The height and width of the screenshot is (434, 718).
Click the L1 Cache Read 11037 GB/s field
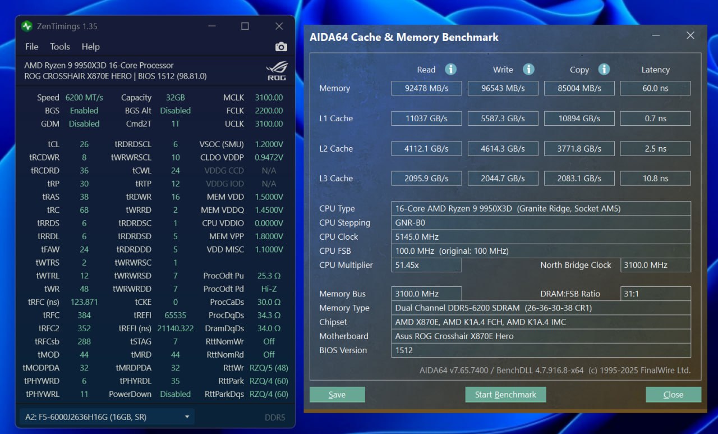point(426,118)
